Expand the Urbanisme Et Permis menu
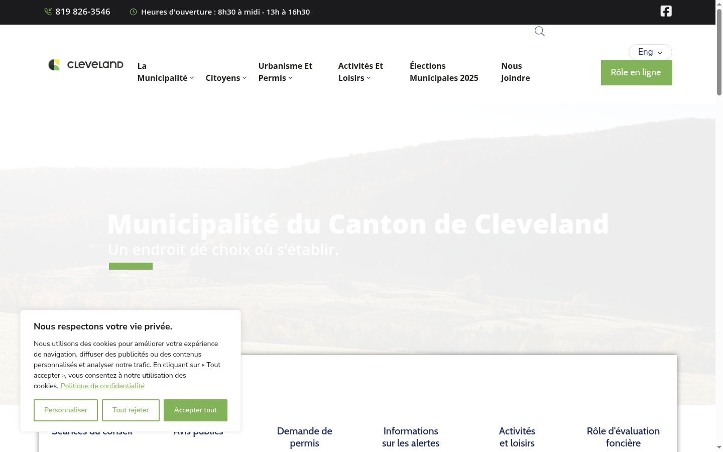Screen dimensions: 723x452 [285, 72]
